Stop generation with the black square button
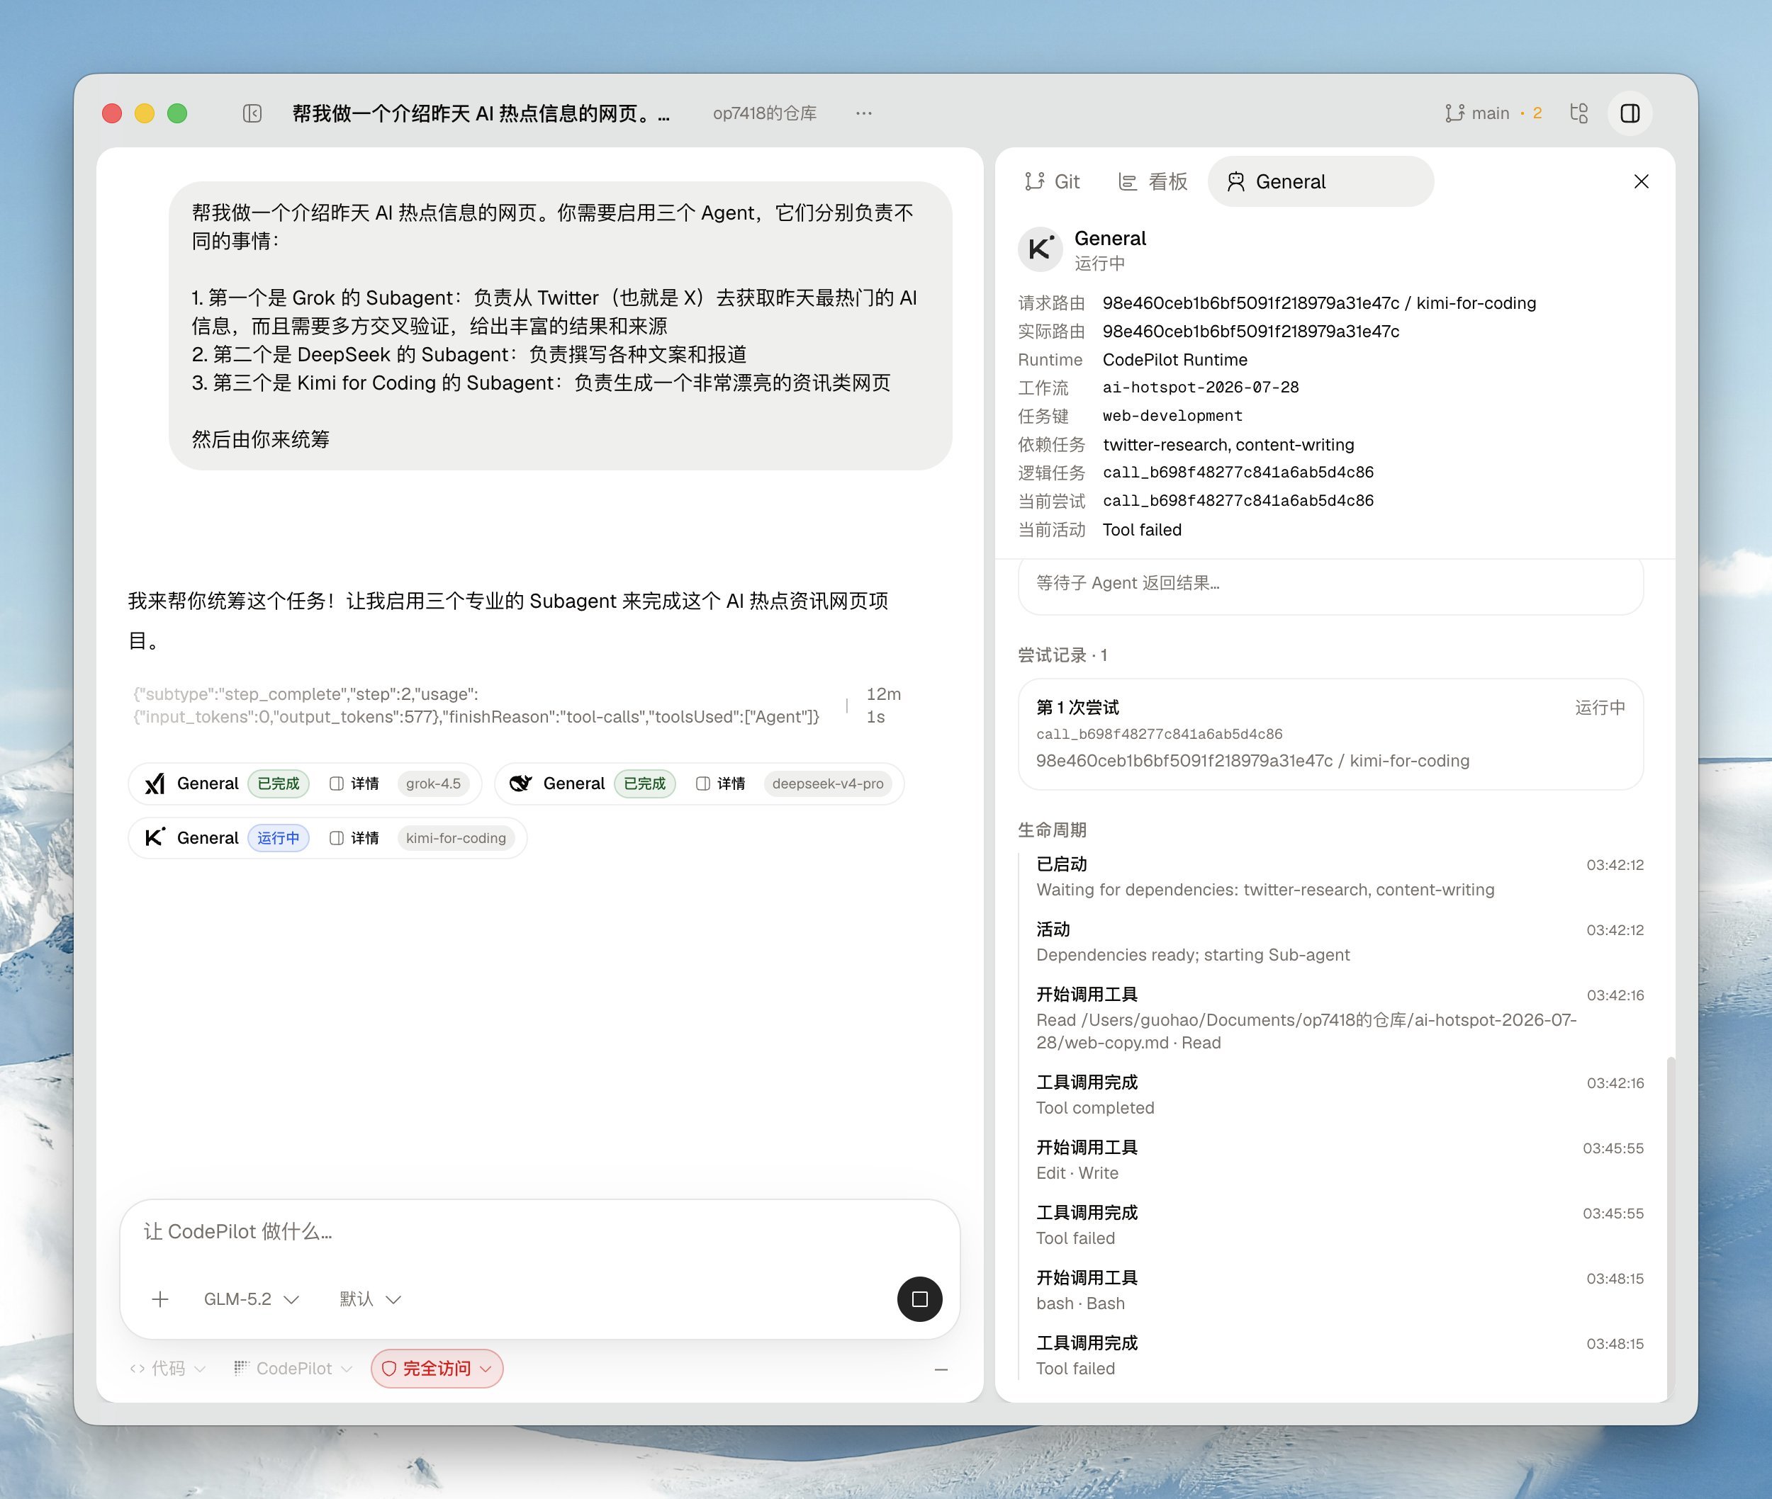The height and width of the screenshot is (1499, 1772). (x=919, y=1299)
